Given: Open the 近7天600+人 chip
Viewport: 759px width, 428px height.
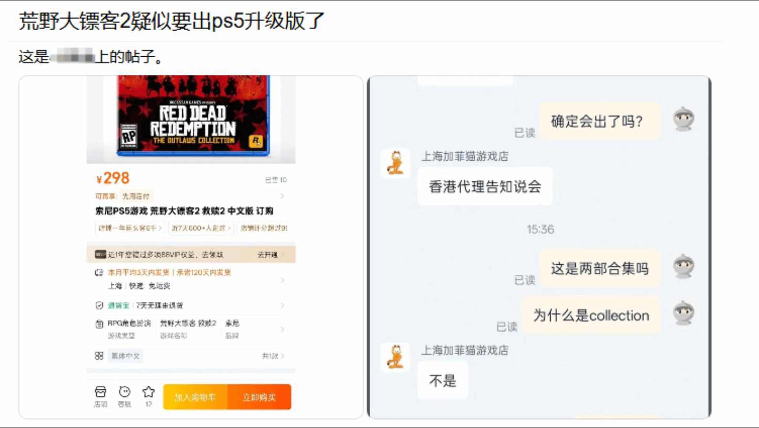Looking at the screenshot, I should point(201,228).
